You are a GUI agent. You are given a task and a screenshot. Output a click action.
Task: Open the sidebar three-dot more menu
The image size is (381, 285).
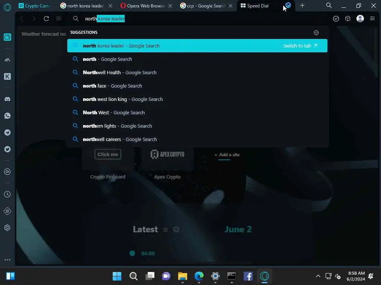click(7, 259)
